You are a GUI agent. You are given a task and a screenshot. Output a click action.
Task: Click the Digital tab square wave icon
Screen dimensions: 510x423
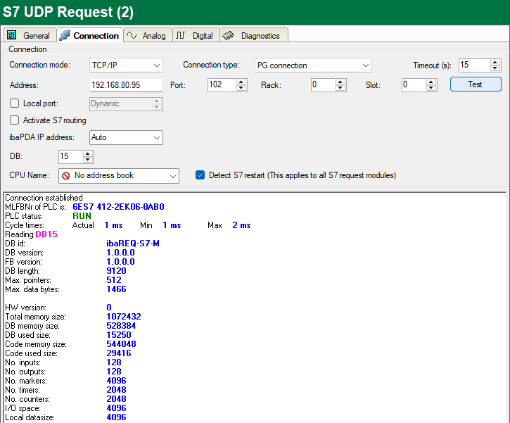pos(181,35)
